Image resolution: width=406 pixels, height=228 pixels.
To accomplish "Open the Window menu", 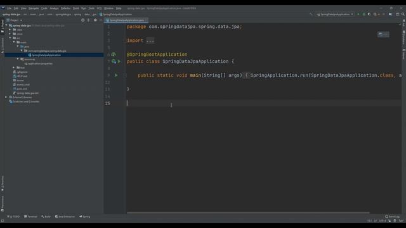I will pos(108,8).
